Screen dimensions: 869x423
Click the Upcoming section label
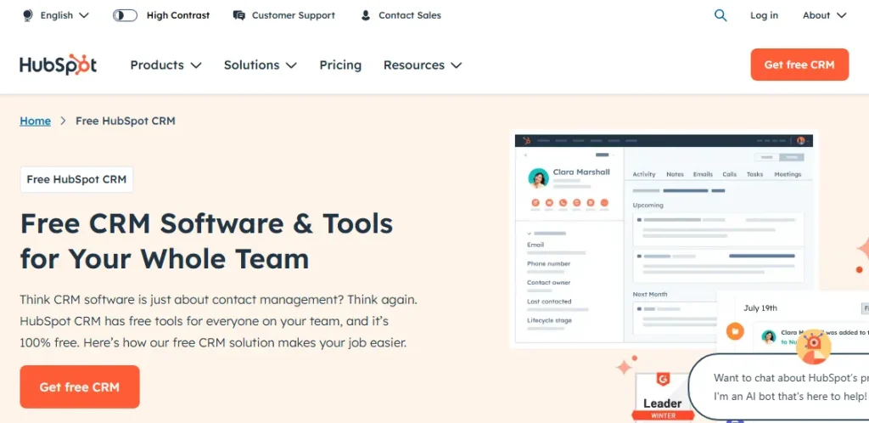(x=648, y=205)
